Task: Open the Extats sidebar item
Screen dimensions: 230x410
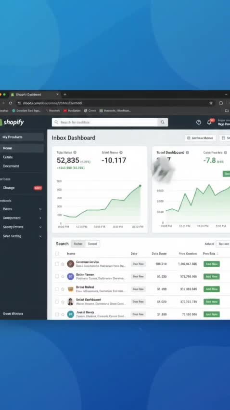Action: pyautogui.click(x=8, y=157)
